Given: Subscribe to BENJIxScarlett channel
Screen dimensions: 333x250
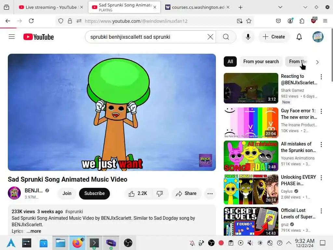Looking at the screenshot, I should [95, 193].
